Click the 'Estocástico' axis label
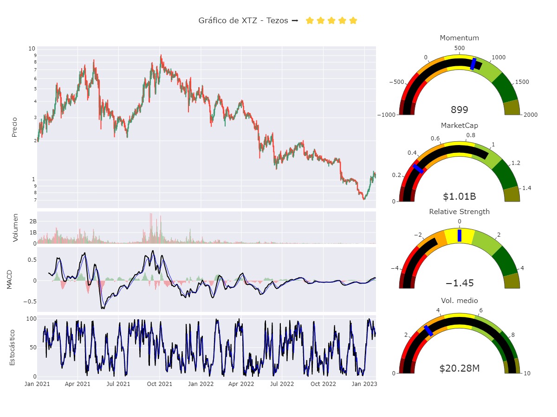Screen dimensions: 557x417 [x=13, y=347]
